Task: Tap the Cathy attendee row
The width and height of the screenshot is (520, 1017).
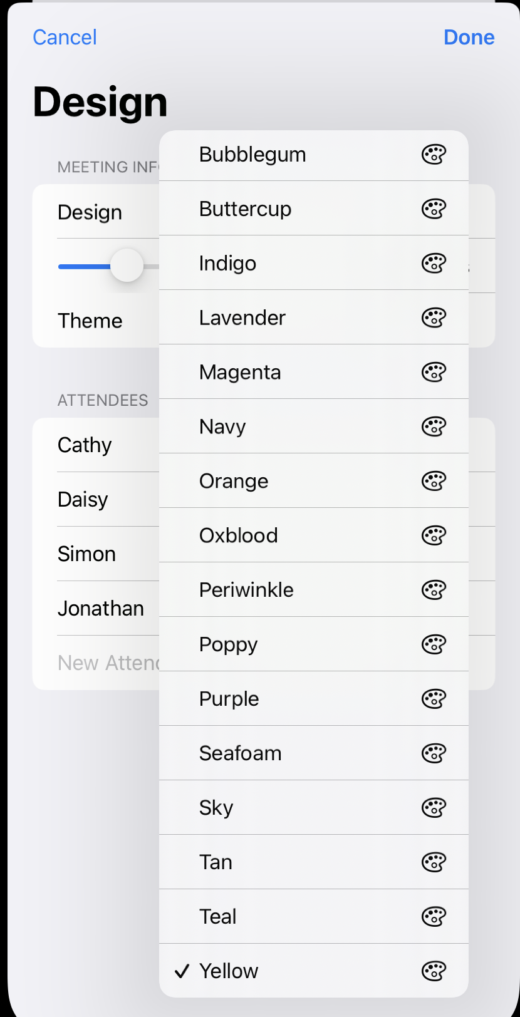Action: pyautogui.click(x=85, y=445)
